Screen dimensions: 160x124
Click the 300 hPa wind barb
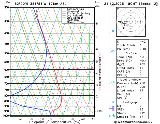(112, 6)
